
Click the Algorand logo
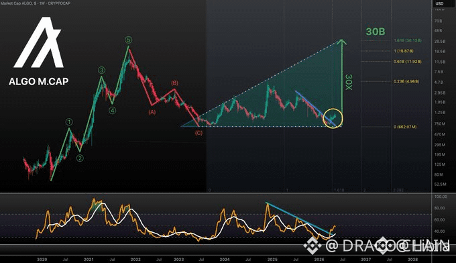[x=39, y=42]
